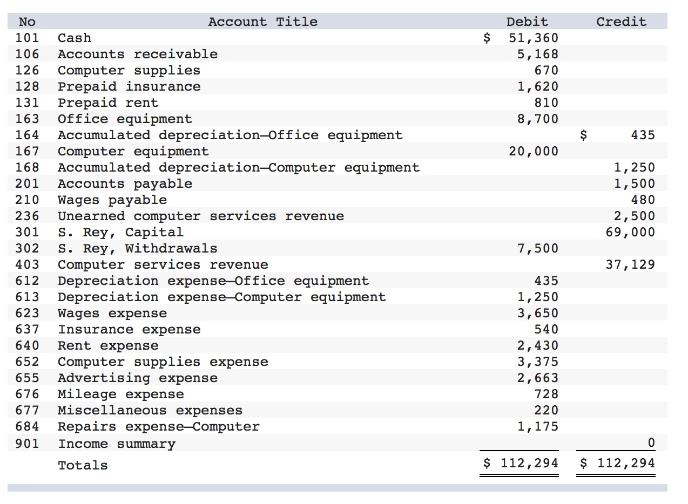Image resolution: width=688 pixels, height=504 pixels.
Task: Select Unearned computer services revenue row
Action: click(x=200, y=216)
